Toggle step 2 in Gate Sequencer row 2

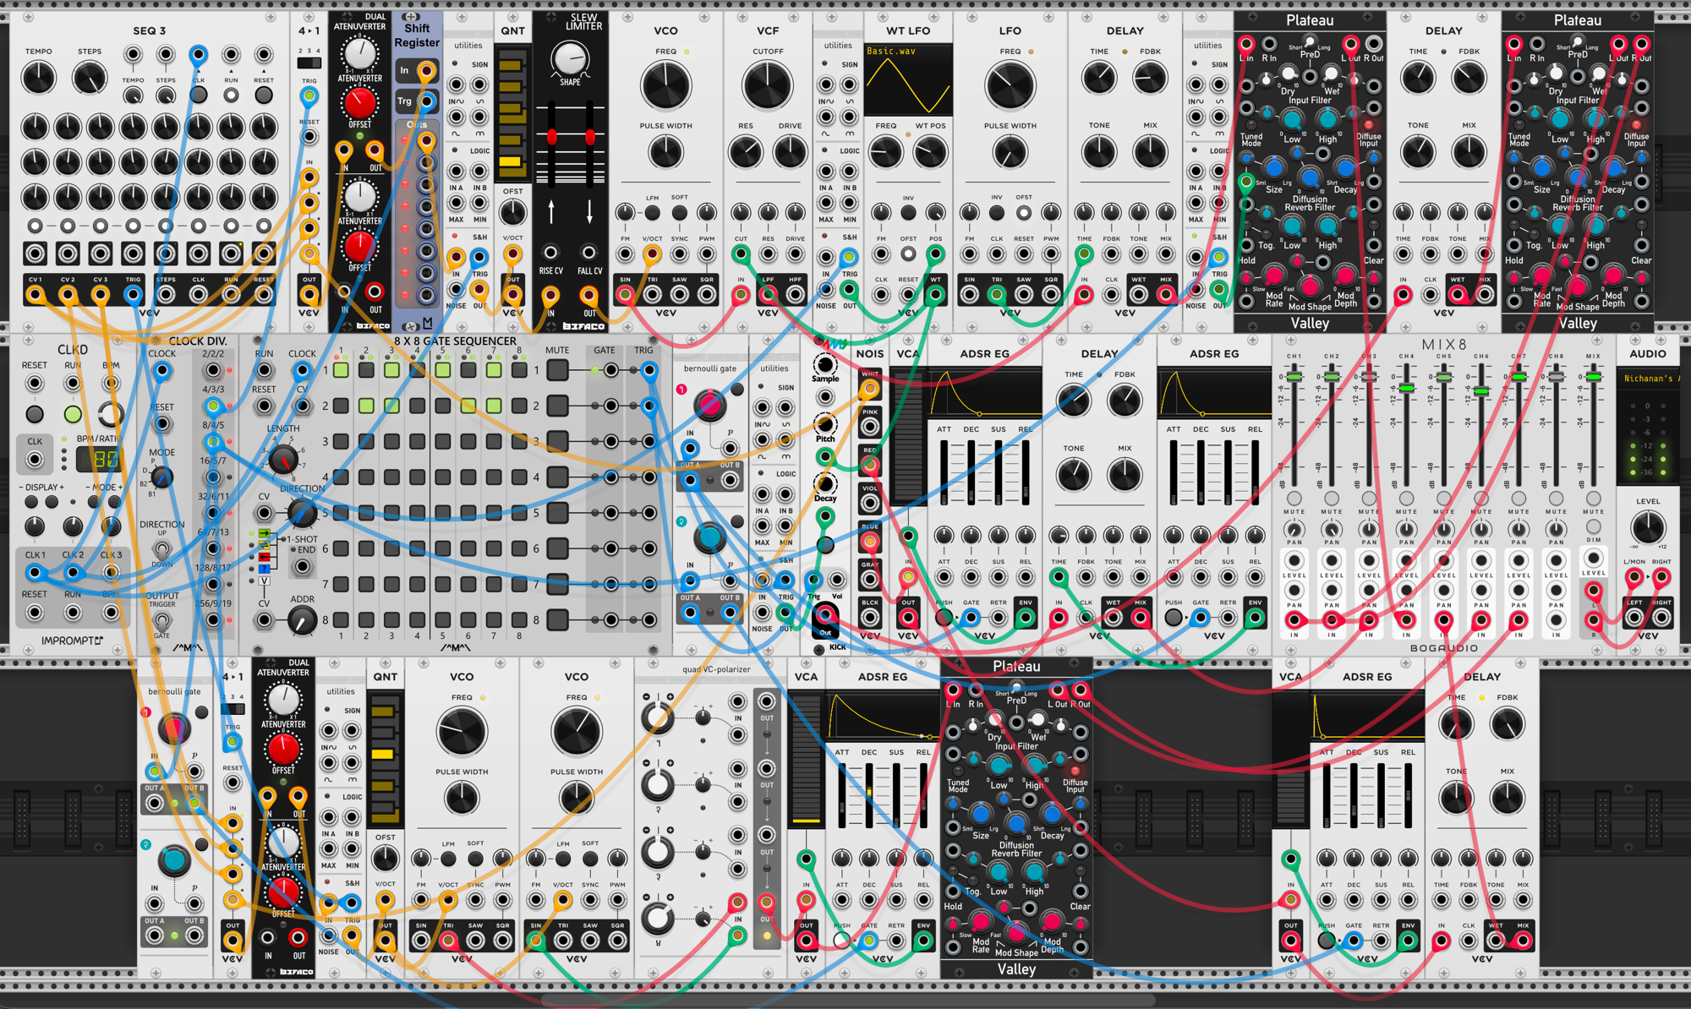(x=366, y=406)
